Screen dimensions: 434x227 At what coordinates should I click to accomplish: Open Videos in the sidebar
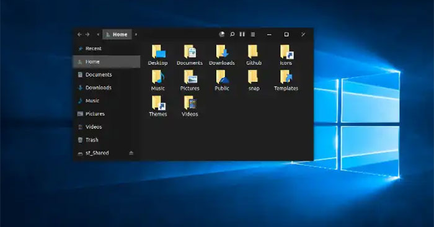click(107, 127)
